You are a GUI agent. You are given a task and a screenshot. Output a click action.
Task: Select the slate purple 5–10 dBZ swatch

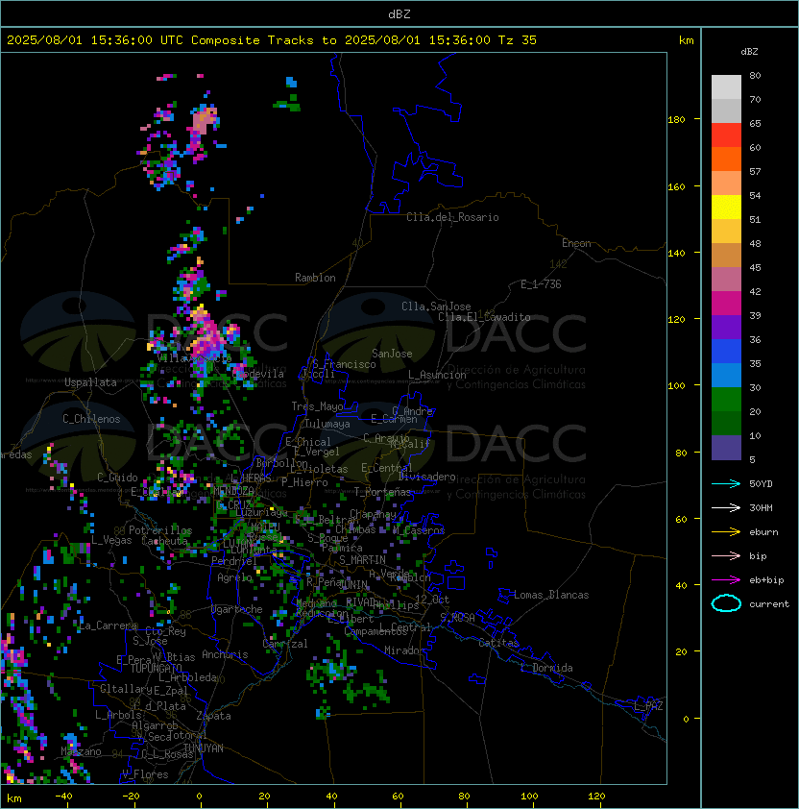point(726,448)
